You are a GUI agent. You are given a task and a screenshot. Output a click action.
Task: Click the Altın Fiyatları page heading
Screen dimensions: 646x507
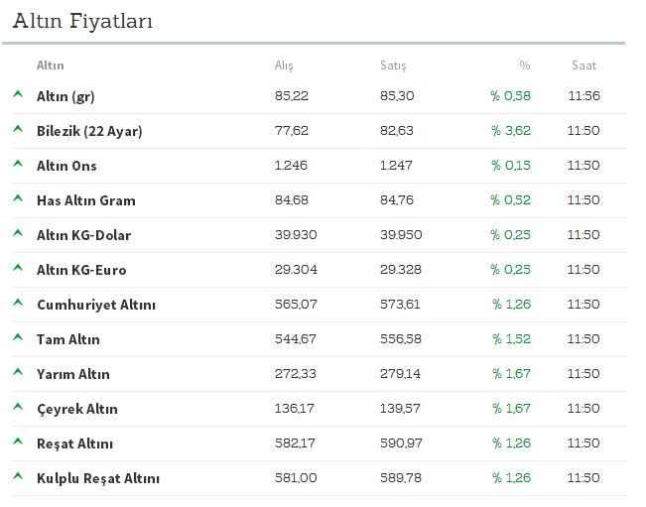pyautogui.click(x=82, y=21)
